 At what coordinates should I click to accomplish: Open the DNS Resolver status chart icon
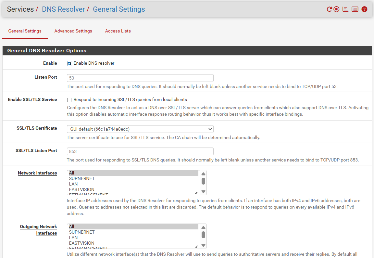point(345,9)
